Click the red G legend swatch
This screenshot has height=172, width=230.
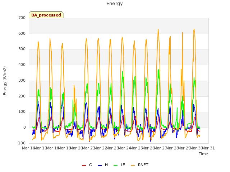[x=84, y=166]
